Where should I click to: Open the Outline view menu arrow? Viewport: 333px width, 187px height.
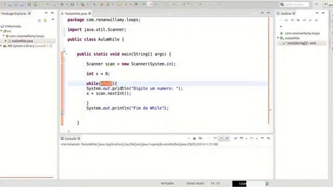[281, 26]
